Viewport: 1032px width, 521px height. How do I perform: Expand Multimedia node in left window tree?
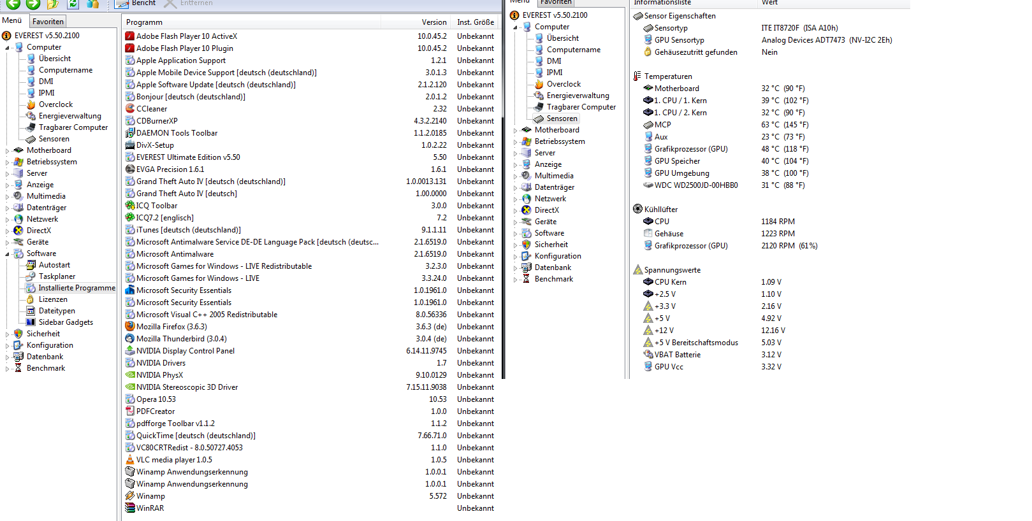pyautogui.click(x=7, y=197)
